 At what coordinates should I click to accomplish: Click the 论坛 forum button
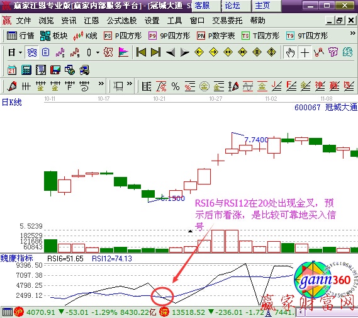pos(237,6)
